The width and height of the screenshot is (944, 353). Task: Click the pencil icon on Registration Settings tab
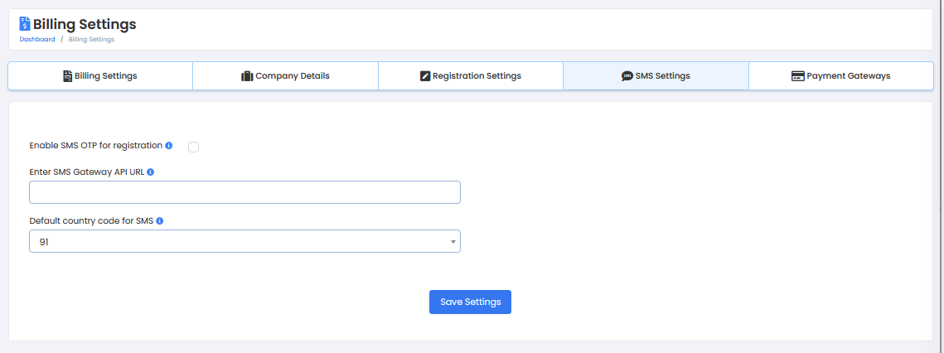click(x=425, y=76)
